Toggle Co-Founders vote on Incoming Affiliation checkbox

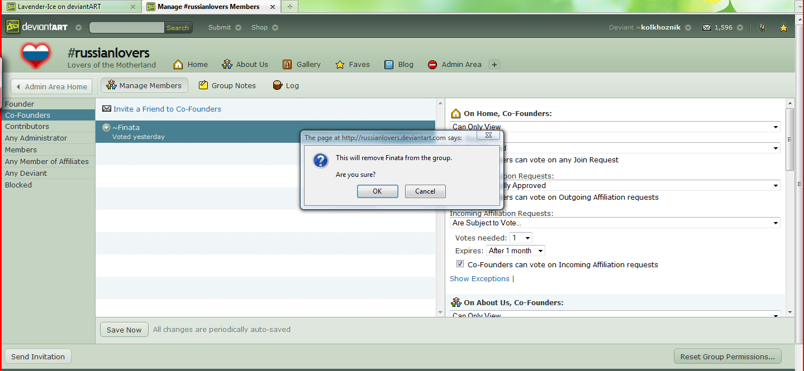click(x=460, y=264)
